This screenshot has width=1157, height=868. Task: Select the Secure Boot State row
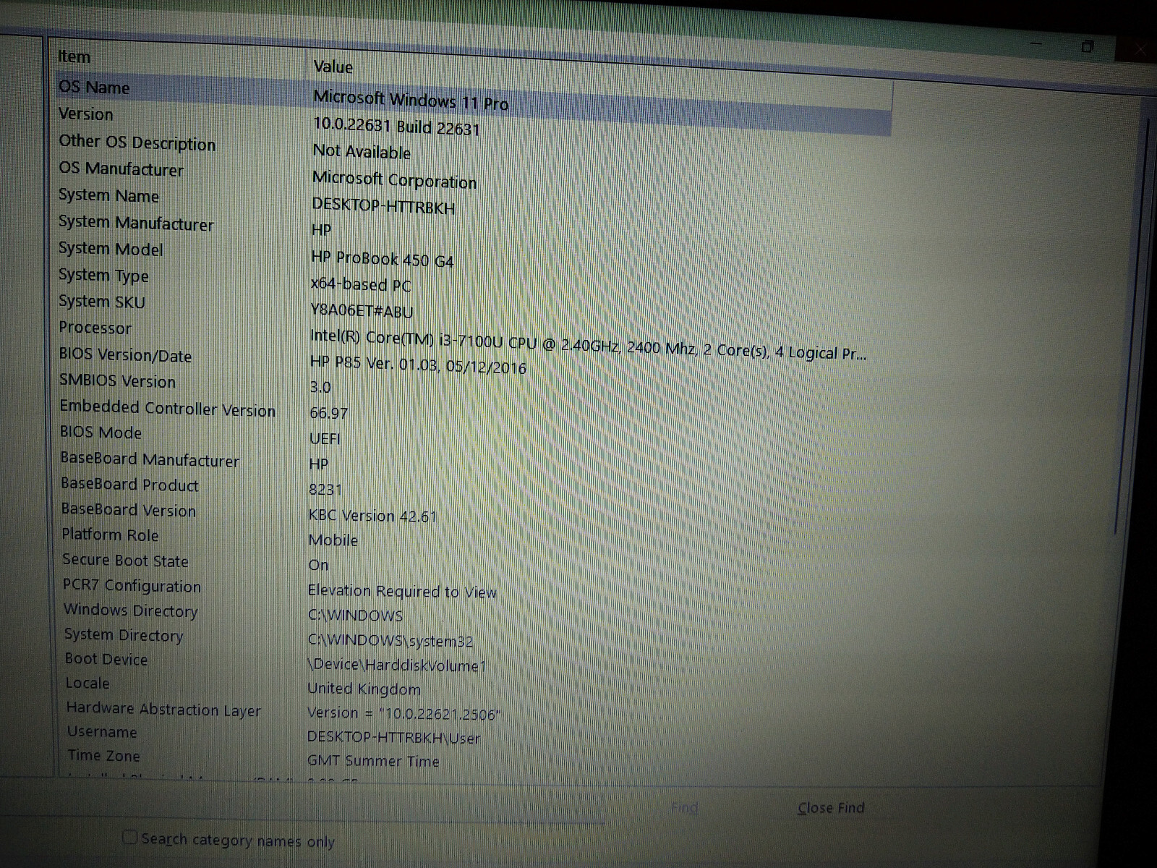click(125, 561)
